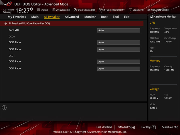180x135 pixels.
Task: Click the Hardware Monitor screen icon
Action: tap(151, 16)
